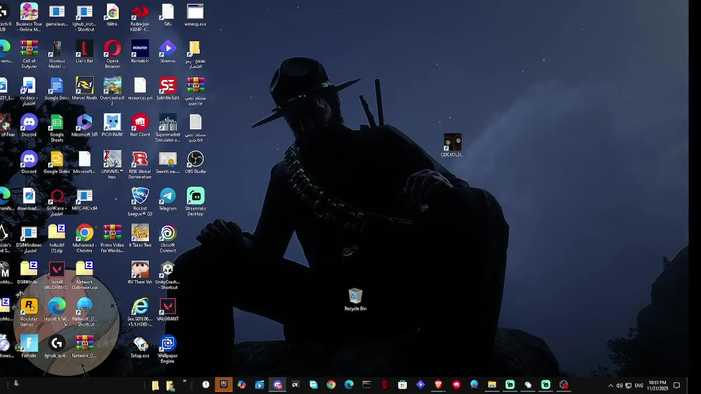
Task: Start the Streamlabs Desktop shortcut
Action: (x=196, y=202)
